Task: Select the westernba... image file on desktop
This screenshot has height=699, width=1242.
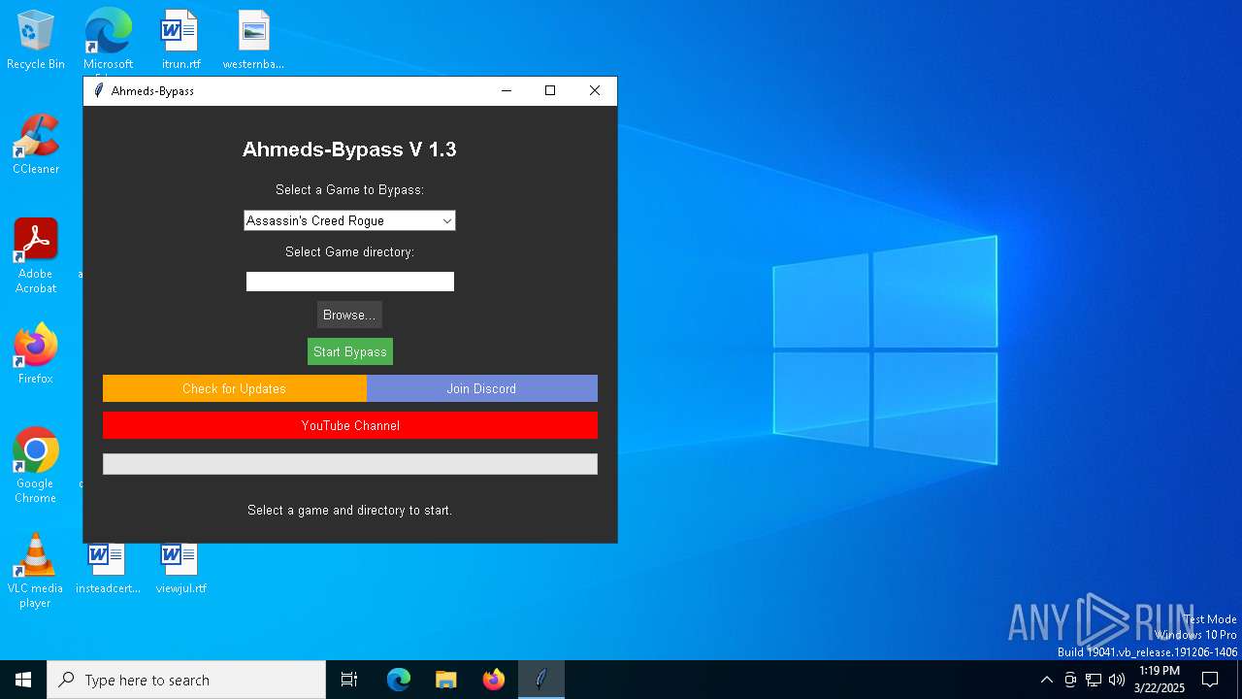Action: [253, 40]
